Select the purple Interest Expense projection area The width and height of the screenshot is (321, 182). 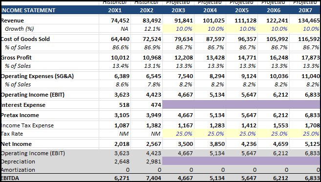[241, 105]
